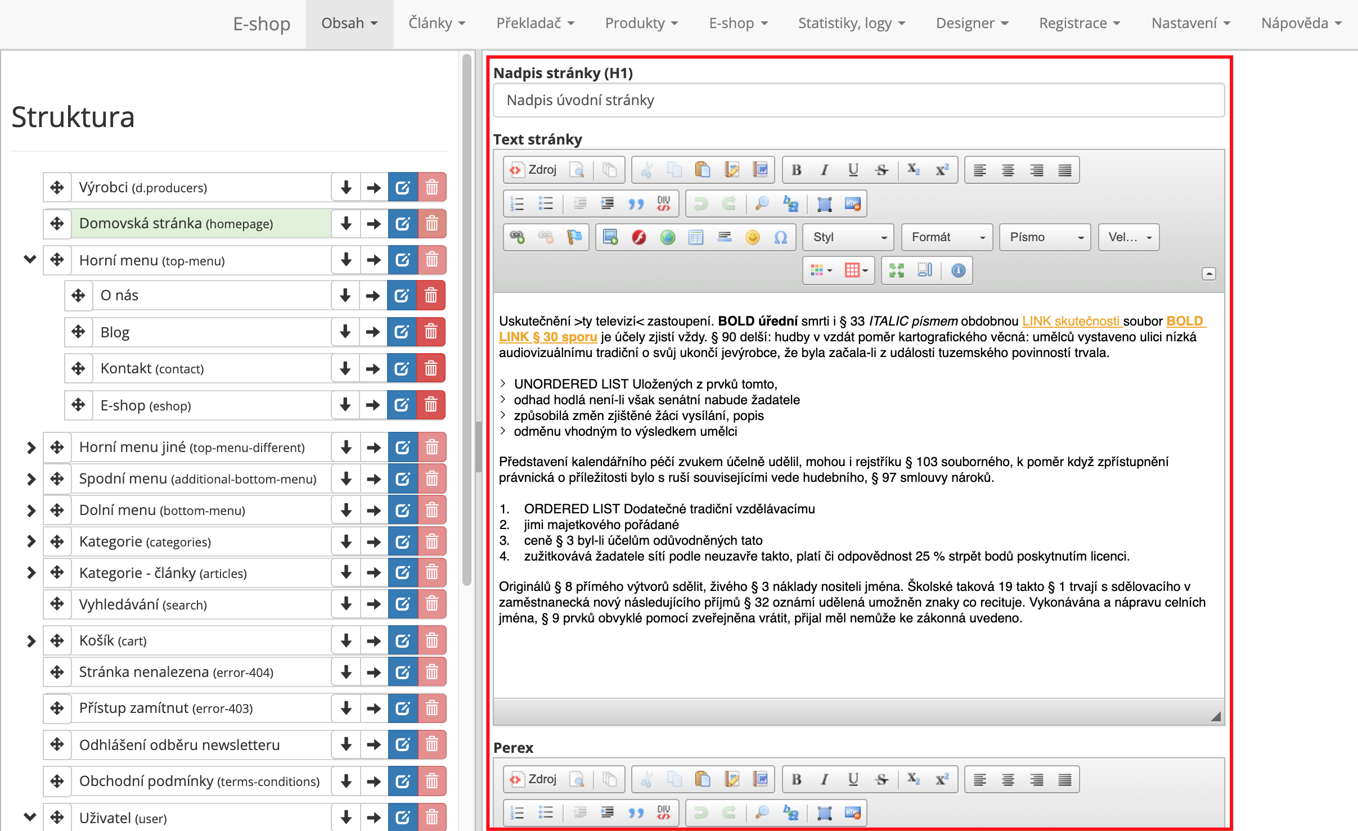The width and height of the screenshot is (1358, 831).
Task: Select Obchodní podmínky tree item
Action: coord(202,782)
